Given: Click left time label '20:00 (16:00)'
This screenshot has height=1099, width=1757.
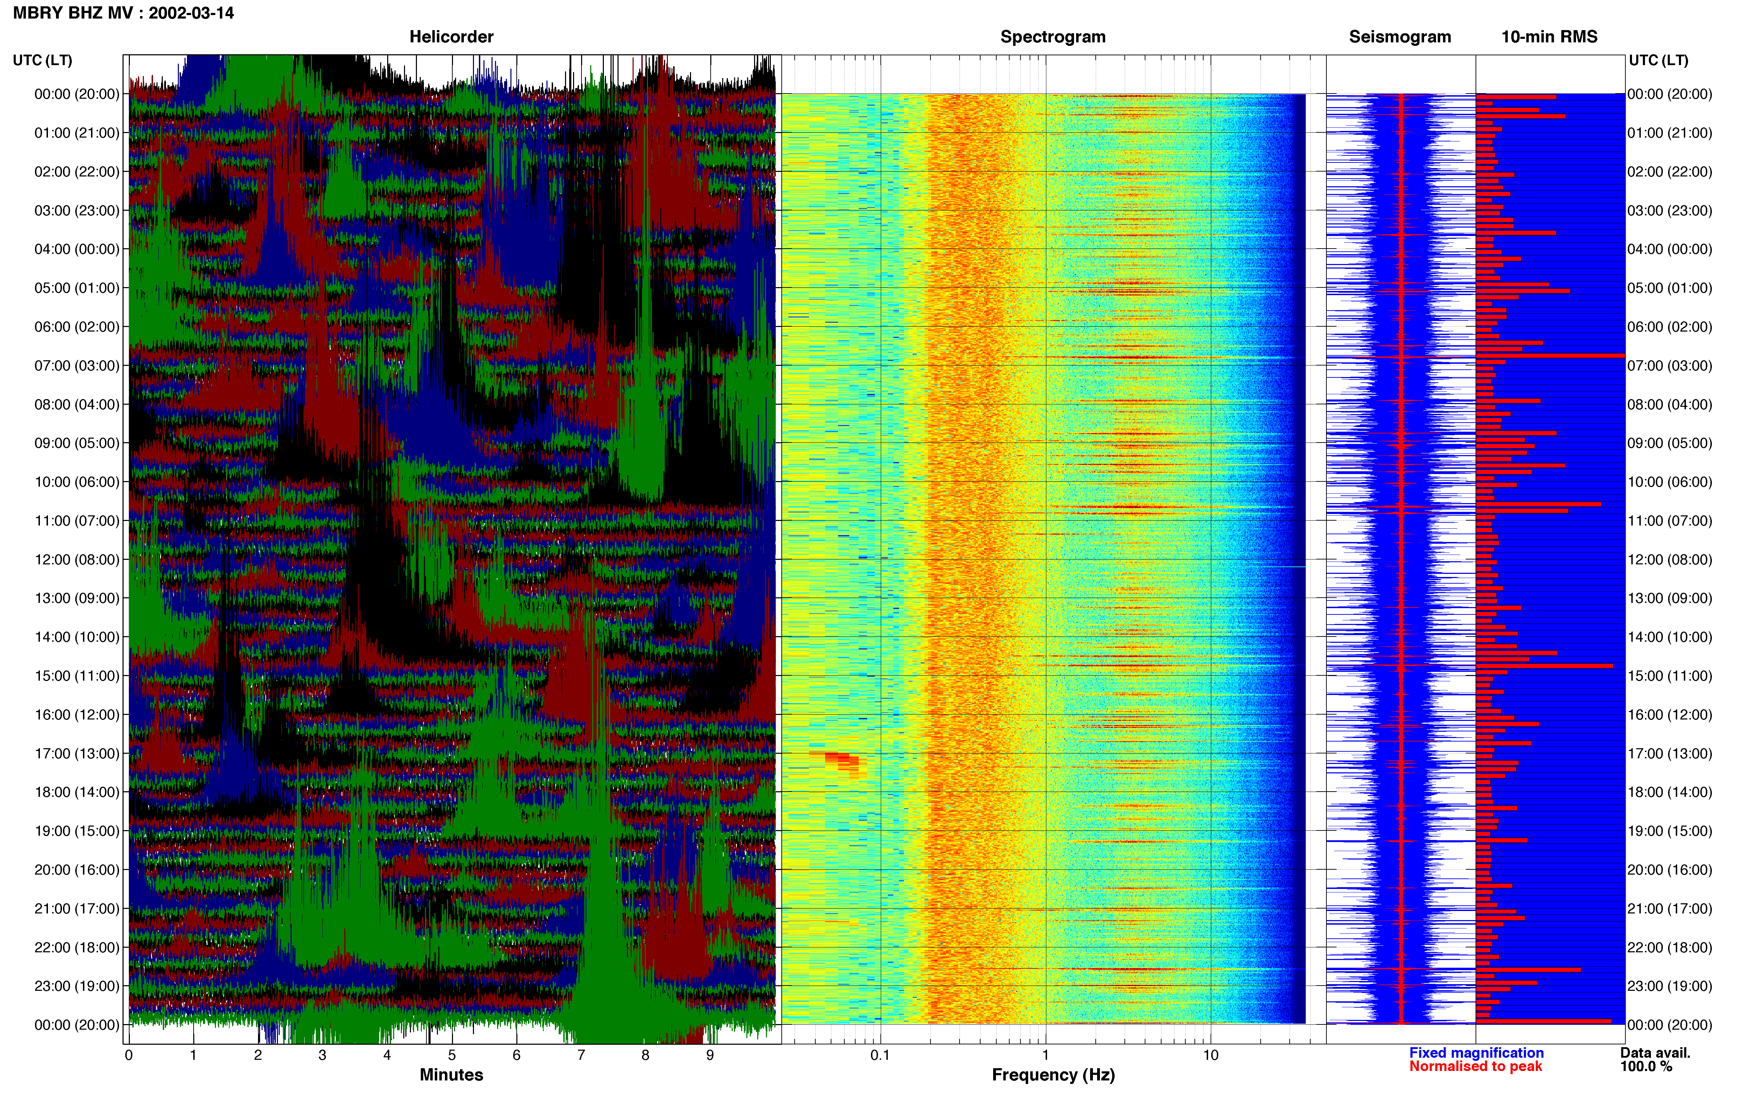Looking at the screenshot, I should pos(77,870).
